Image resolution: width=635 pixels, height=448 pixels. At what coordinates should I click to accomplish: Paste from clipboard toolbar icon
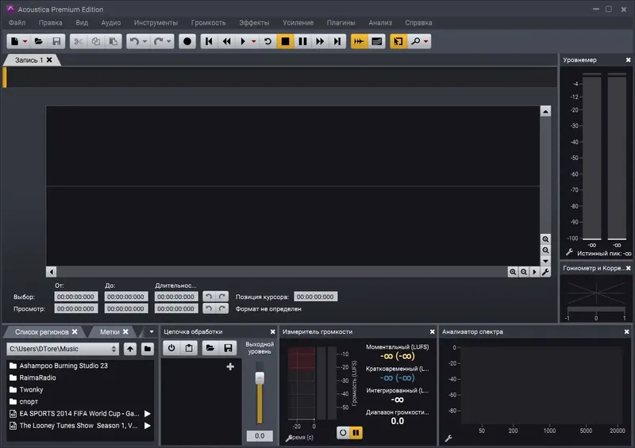click(x=114, y=41)
